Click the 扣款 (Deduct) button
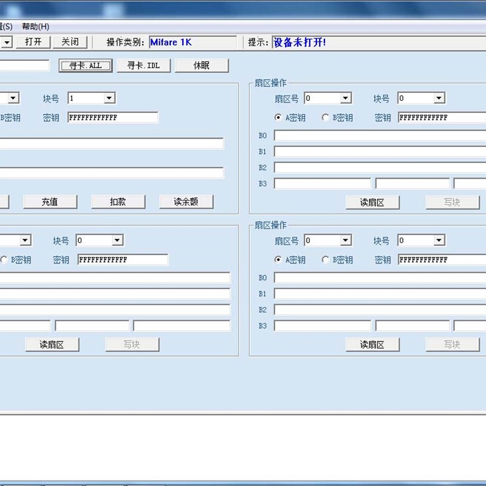 (x=118, y=201)
